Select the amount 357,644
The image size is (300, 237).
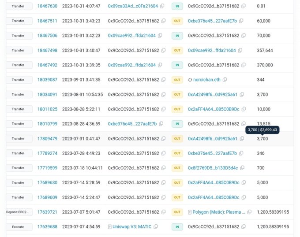265,50
